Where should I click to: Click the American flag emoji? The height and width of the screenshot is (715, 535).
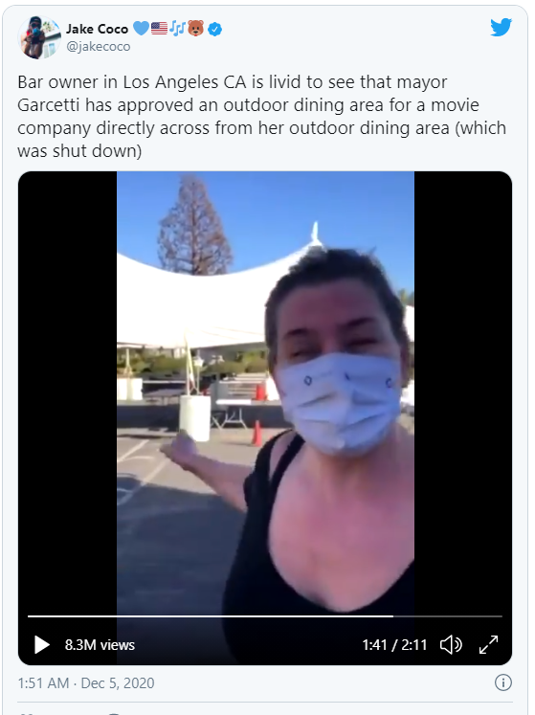tap(159, 29)
